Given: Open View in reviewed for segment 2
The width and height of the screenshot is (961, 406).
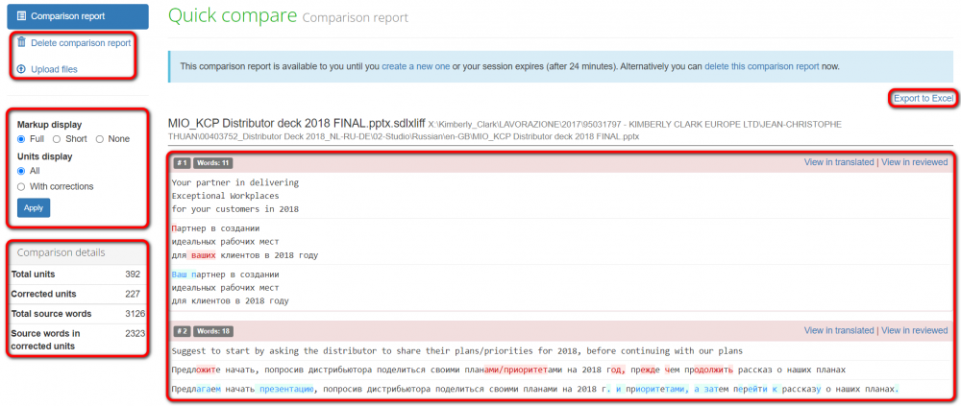Looking at the screenshot, I should 914,330.
